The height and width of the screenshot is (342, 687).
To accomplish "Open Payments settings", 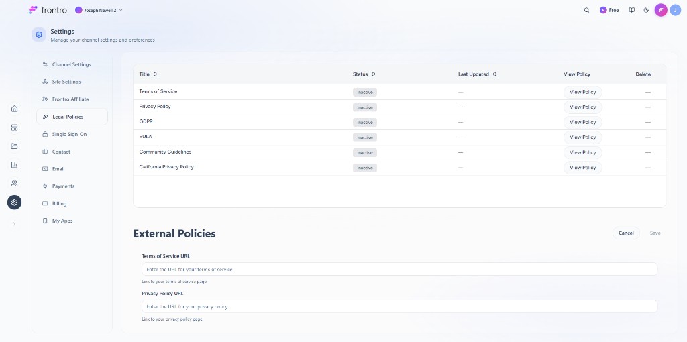I will 72,186.
